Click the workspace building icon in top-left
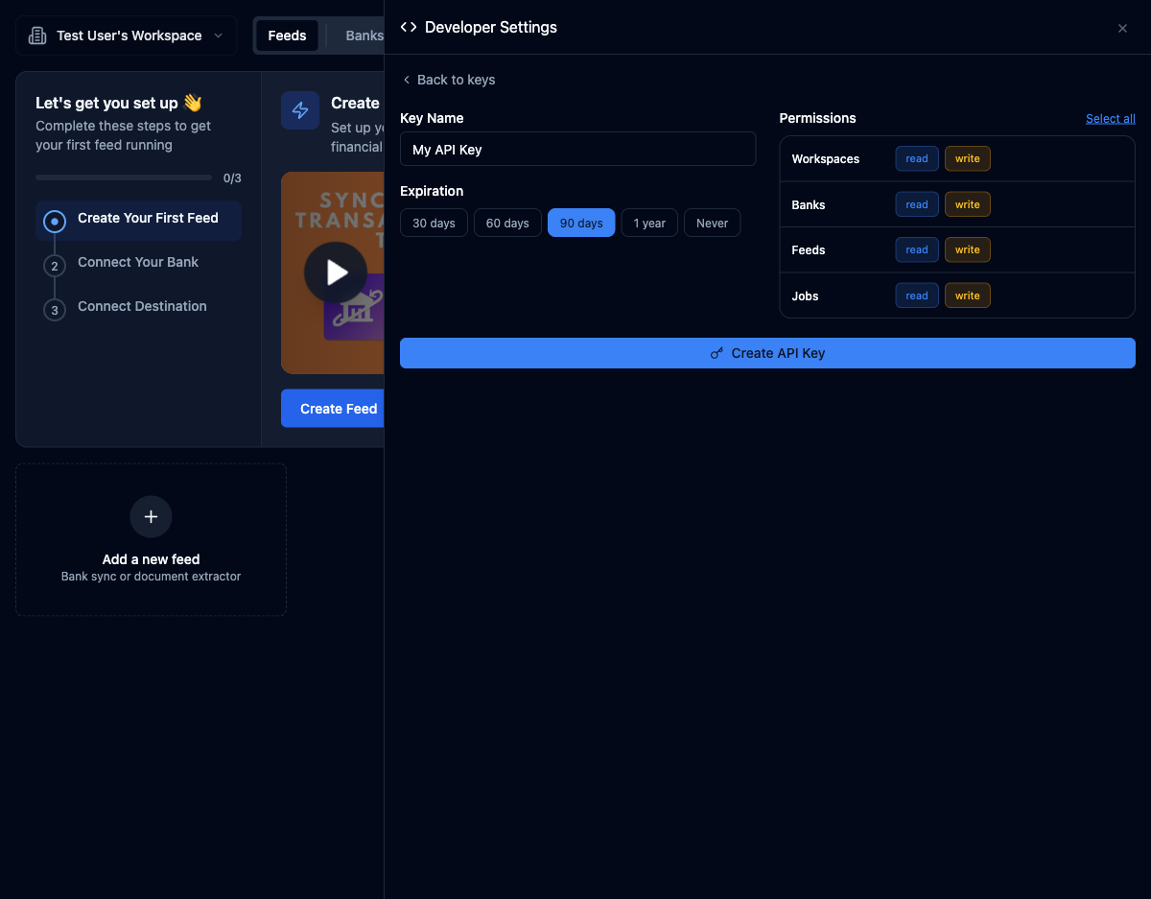1151x899 pixels. 36,35
